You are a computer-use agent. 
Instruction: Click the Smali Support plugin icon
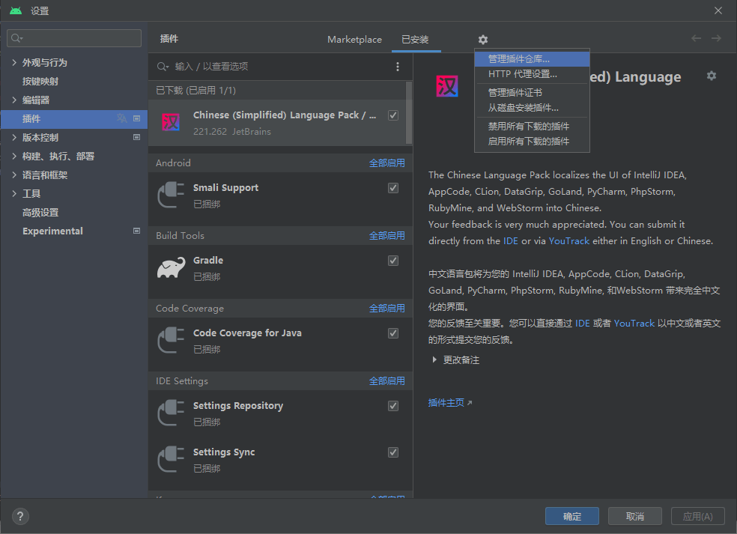click(x=171, y=195)
